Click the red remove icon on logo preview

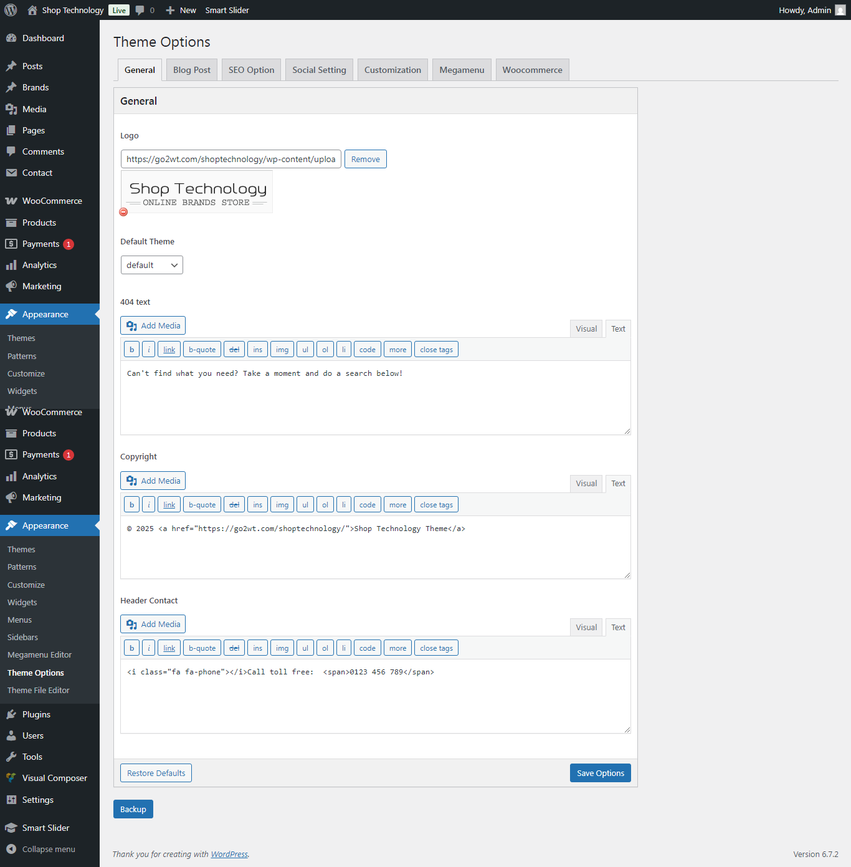pos(123,212)
